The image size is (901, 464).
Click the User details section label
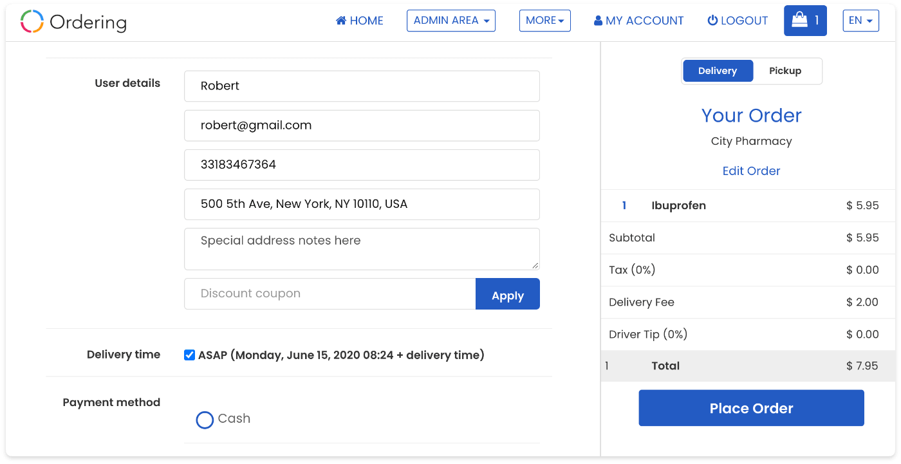tap(127, 83)
